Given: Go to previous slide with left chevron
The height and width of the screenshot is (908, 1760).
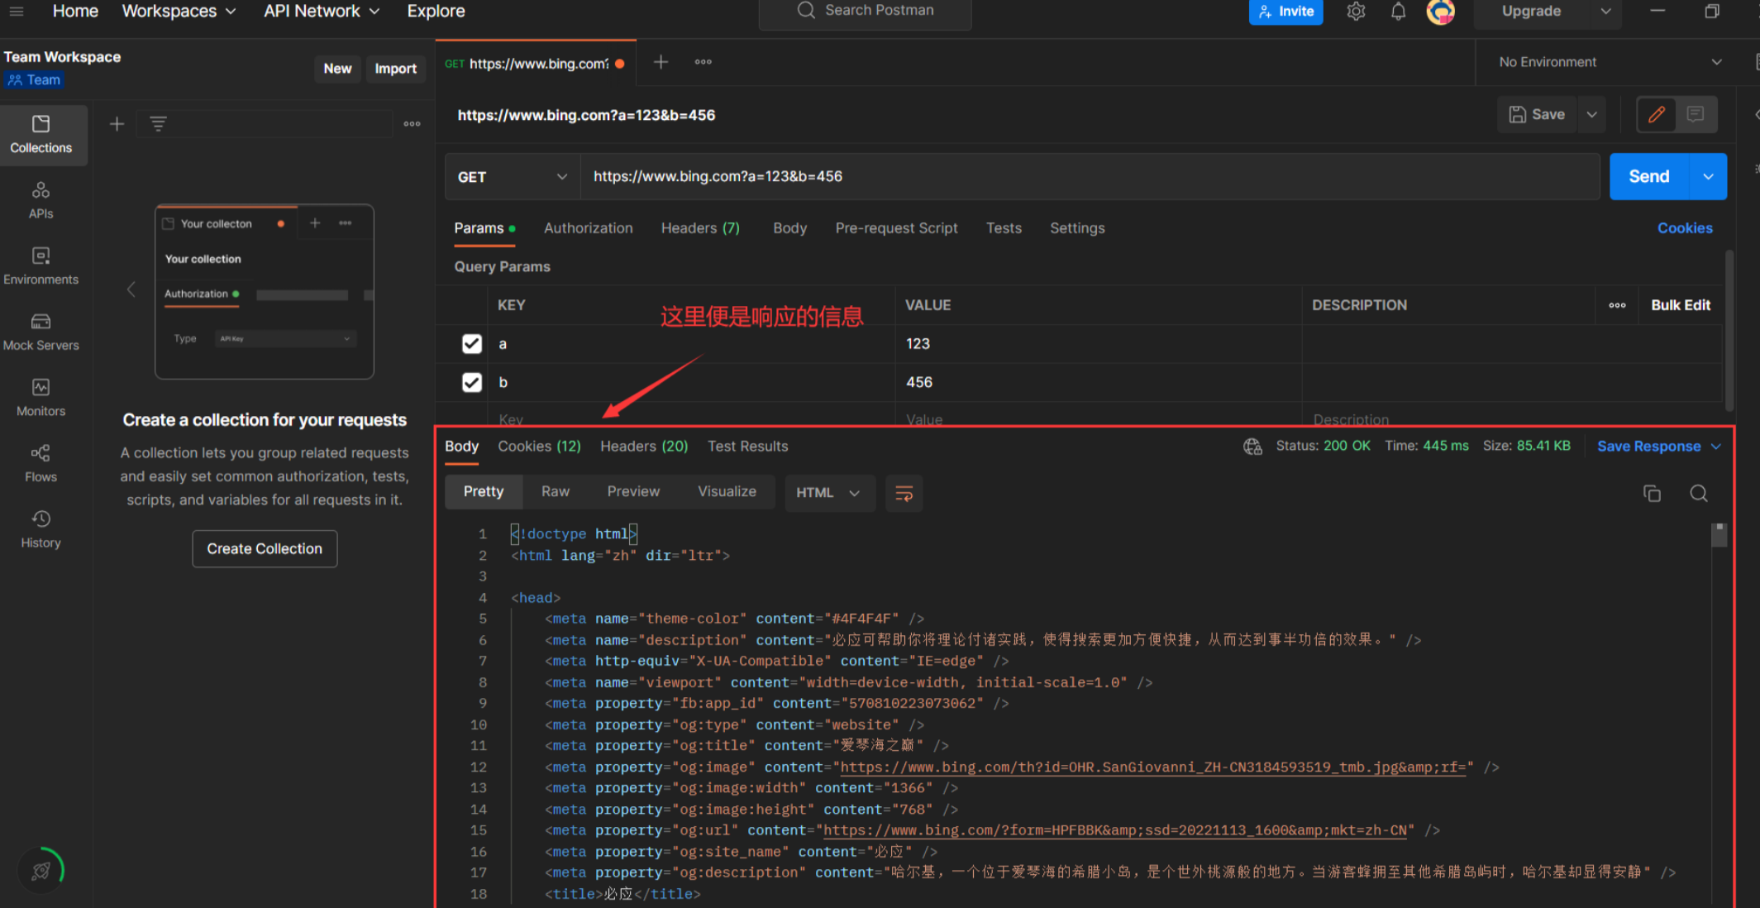Looking at the screenshot, I should (131, 289).
